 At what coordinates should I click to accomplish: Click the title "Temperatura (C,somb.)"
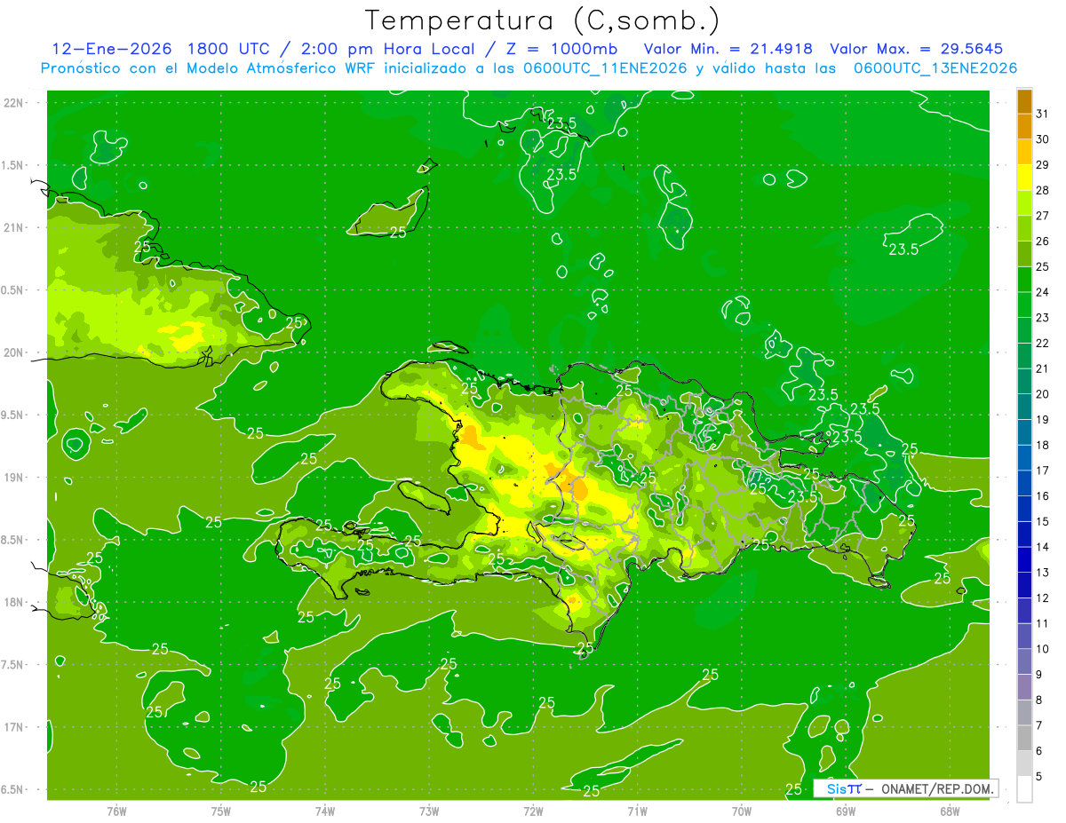(543, 20)
